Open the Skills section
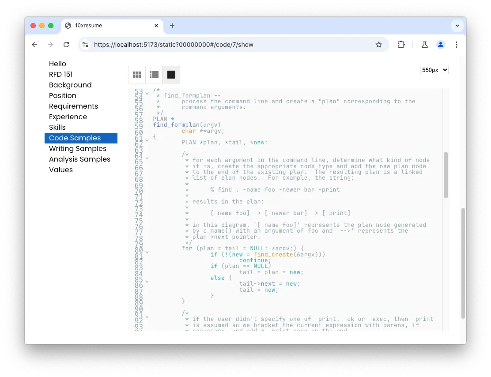 point(57,127)
